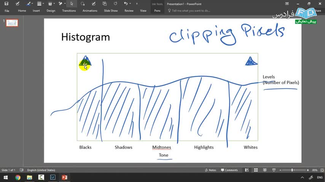
Task: Open the line thickness dropdown arrow
Action: pyautogui.click(x=43, y=4)
